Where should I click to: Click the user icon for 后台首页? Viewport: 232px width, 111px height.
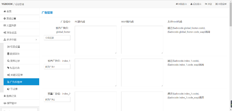click(x=191, y=4)
